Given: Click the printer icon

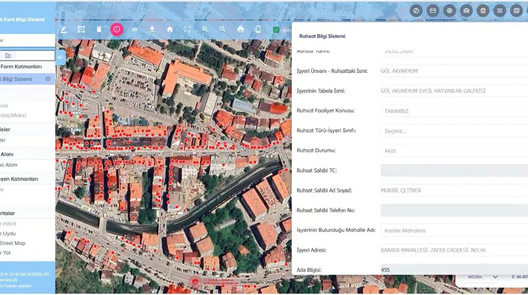Looking at the screenshot, I should (240, 29).
